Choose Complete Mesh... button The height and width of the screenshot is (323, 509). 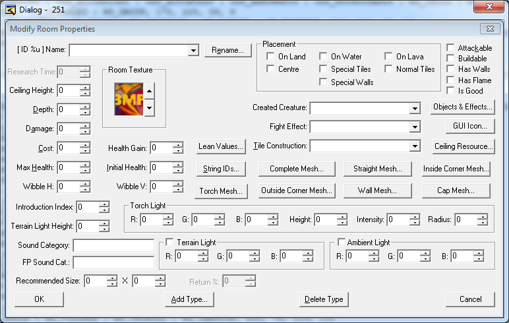(x=297, y=169)
